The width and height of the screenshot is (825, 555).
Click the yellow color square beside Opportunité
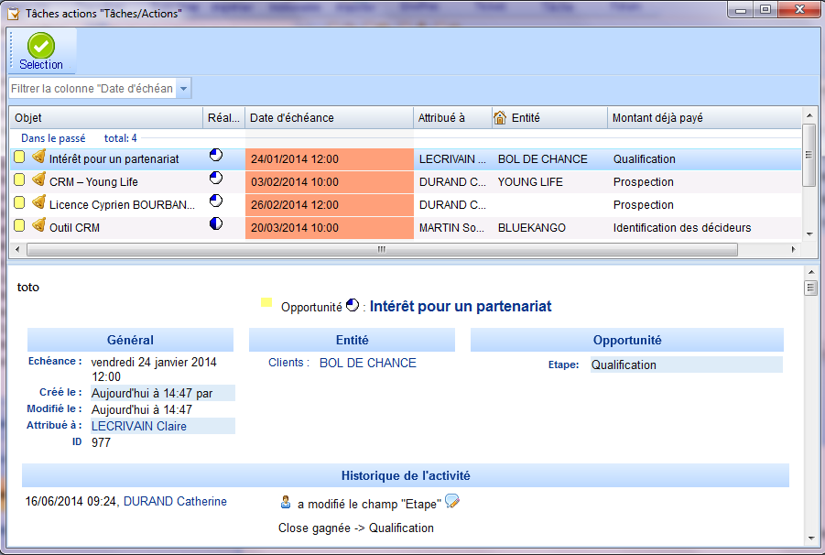tap(266, 302)
